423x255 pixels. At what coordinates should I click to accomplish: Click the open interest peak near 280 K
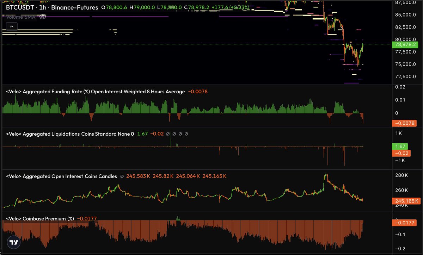tap(326, 174)
